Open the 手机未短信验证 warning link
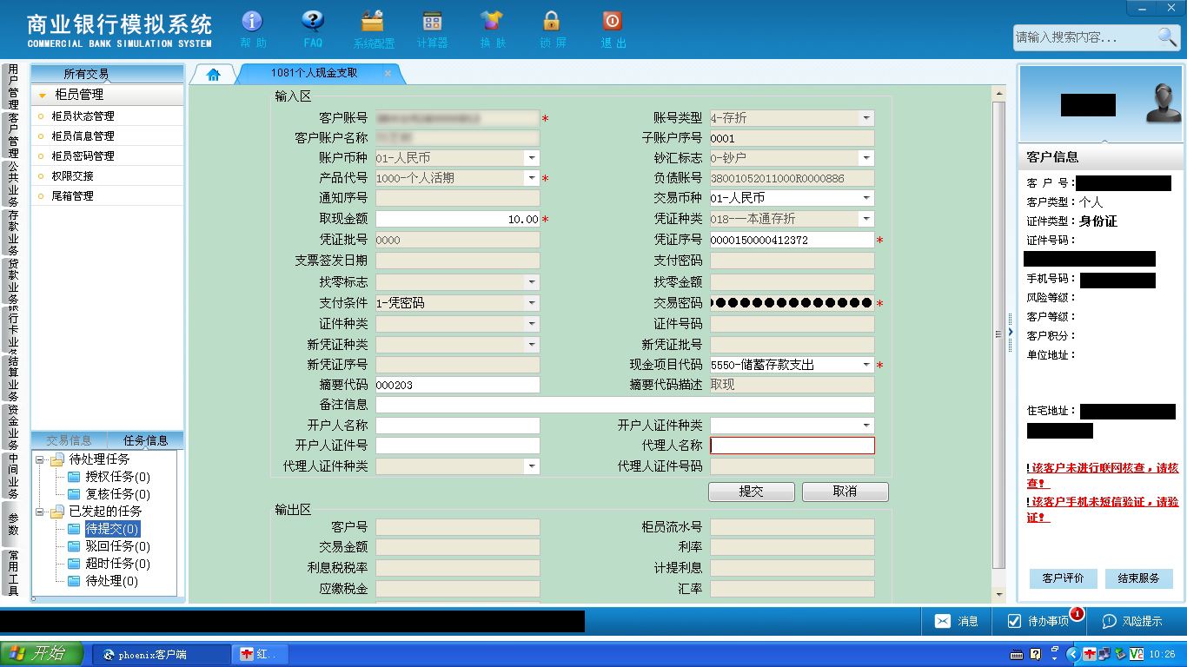This screenshot has width=1187, height=667. pyautogui.click(x=1103, y=510)
